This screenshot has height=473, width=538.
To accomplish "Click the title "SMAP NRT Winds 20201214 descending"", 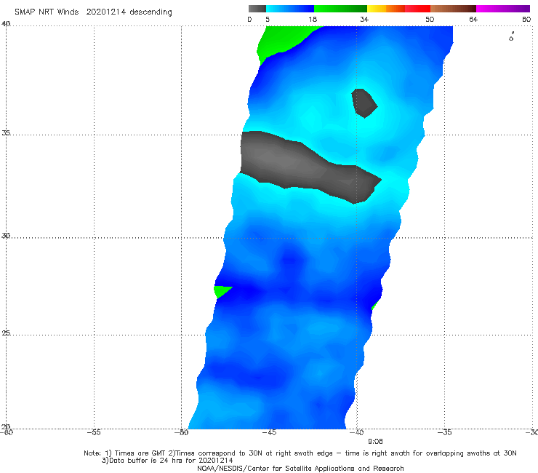I will (x=93, y=12).
